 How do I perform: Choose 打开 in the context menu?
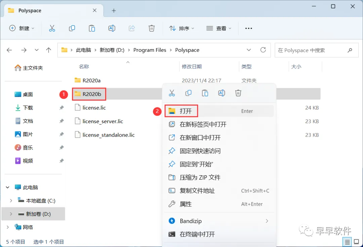219,111
